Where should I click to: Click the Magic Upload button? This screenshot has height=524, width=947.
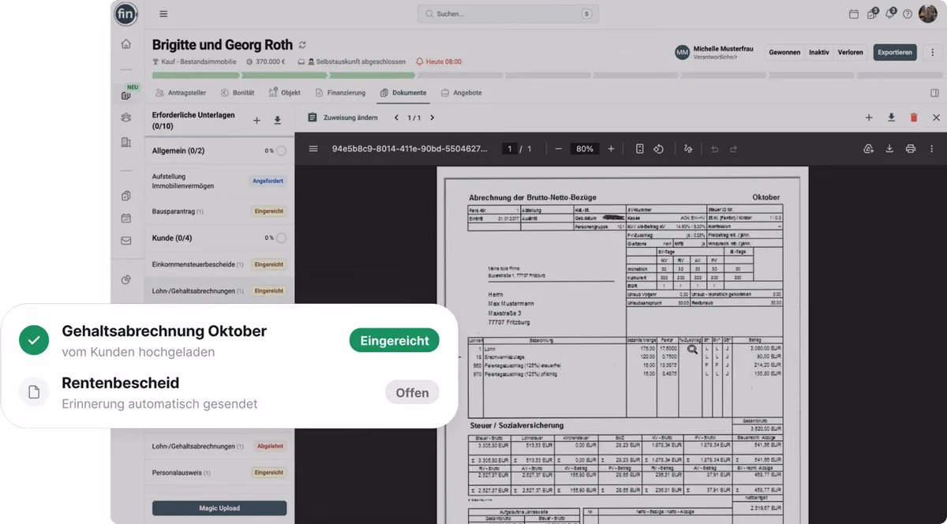coord(219,508)
